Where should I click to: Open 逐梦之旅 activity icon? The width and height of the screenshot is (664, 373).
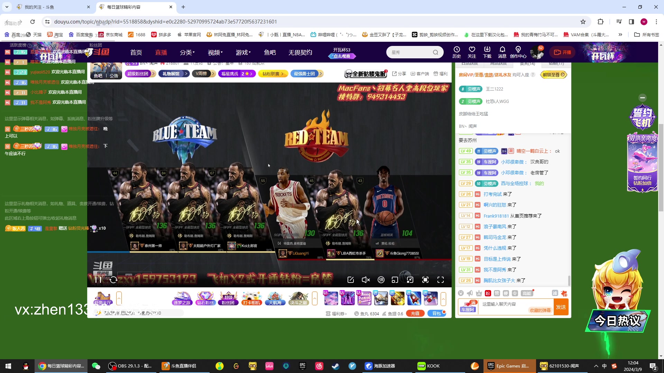coord(182,298)
